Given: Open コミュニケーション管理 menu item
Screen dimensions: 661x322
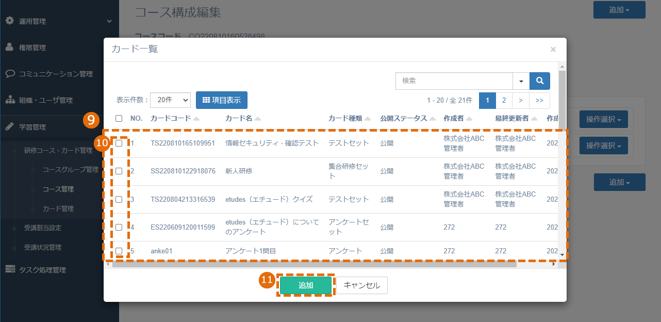Looking at the screenshot, I should click(56, 74).
